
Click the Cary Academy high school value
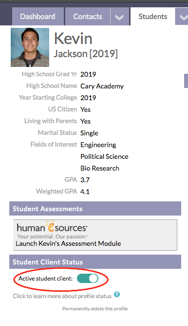click(x=102, y=86)
